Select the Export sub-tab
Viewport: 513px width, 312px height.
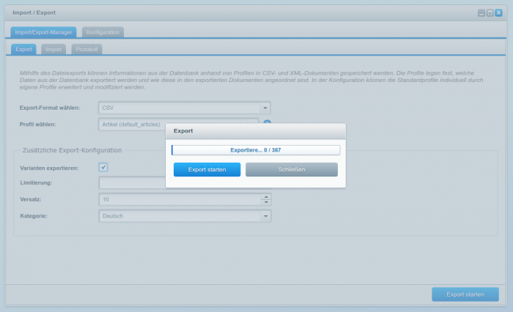pyautogui.click(x=23, y=50)
